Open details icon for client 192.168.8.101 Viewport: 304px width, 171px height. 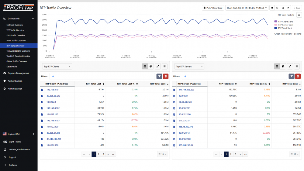(42, 90)
